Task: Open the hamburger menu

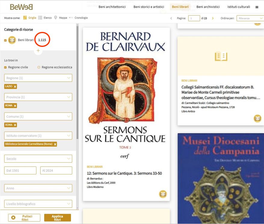Action: coord(257,7)
